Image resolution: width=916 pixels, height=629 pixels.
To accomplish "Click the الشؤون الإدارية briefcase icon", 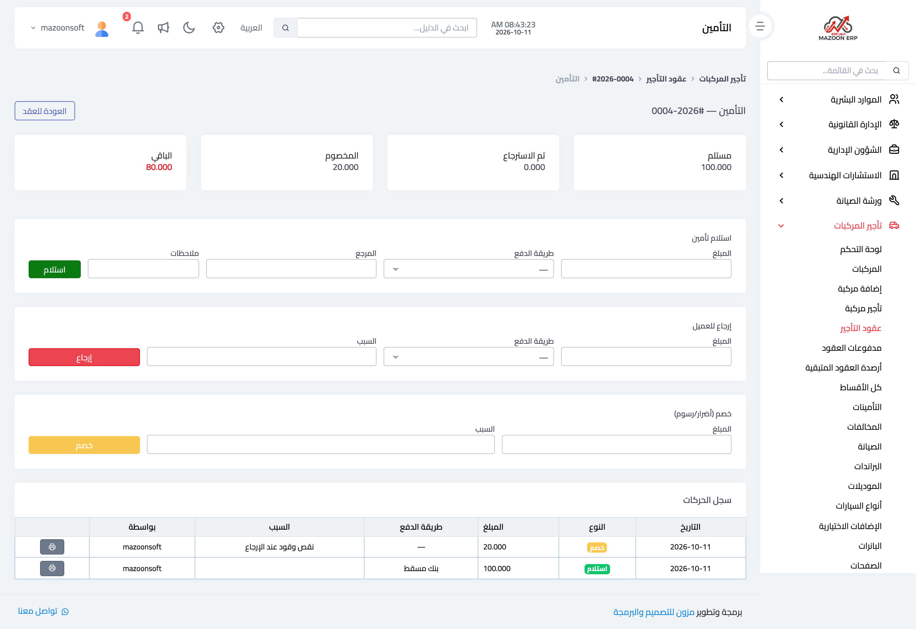I will (894, 150).
